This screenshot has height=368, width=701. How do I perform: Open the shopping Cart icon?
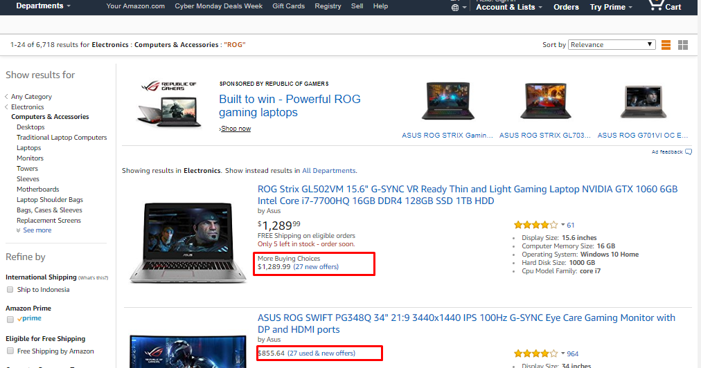click(x=656, y=5)
